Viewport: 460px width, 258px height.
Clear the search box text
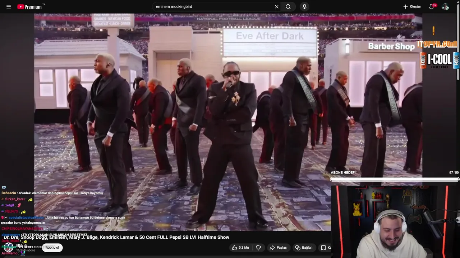pyautogui.click(x=277, y=7)
